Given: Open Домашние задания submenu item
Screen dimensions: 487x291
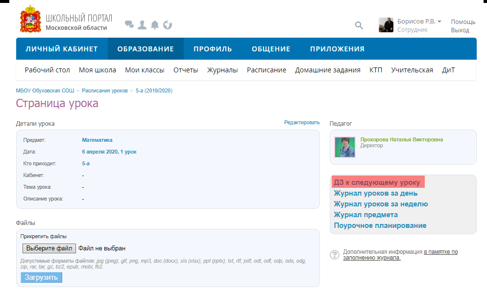Looking at the screenshot, I should (x=328, y=70).
